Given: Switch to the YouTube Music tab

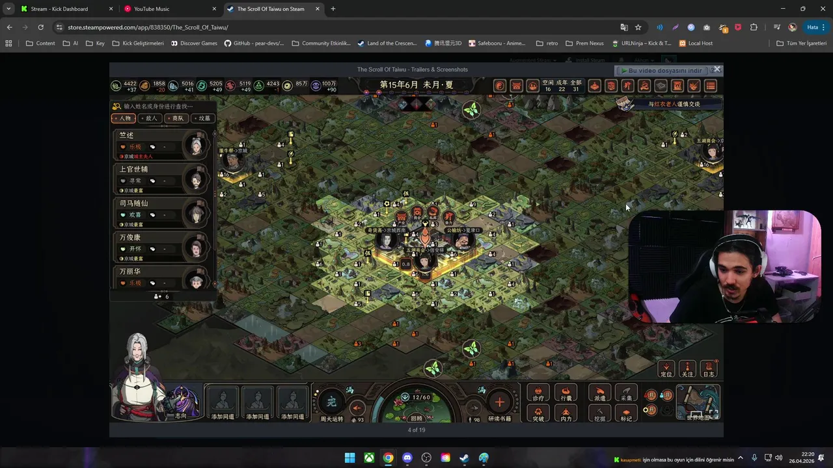Looking at the screenshot, I should pos(169,9).
